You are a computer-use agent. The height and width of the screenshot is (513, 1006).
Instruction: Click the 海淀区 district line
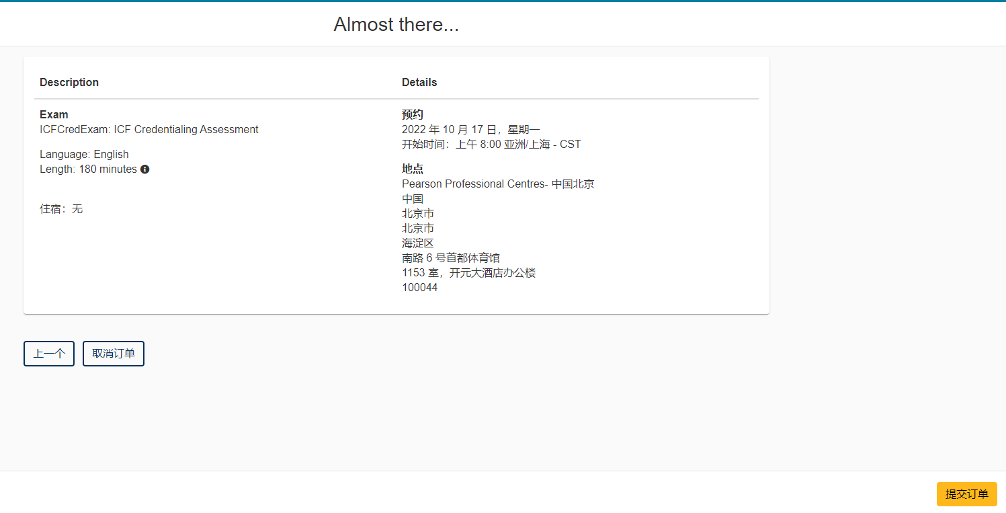tap(418, 243)
